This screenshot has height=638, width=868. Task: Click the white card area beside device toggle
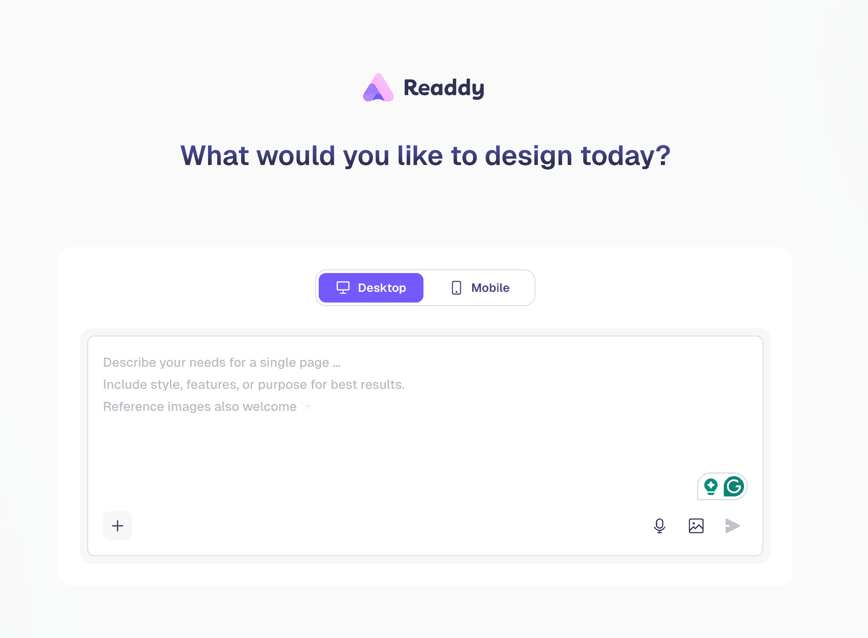point(661,288)
